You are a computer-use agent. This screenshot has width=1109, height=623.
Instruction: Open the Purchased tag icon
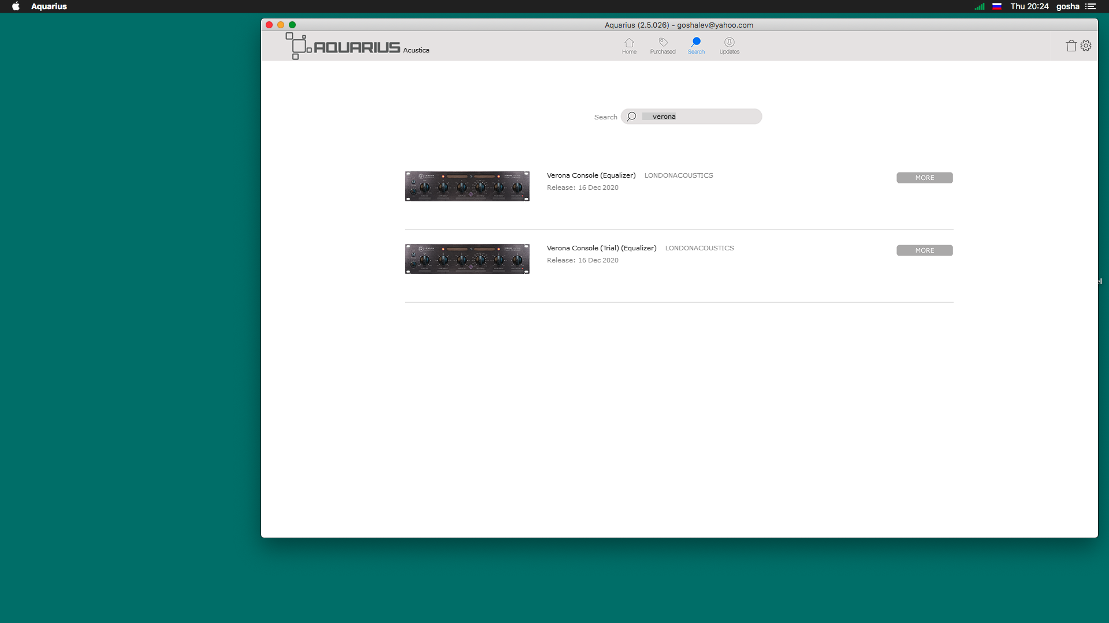(x=663, y=43)
